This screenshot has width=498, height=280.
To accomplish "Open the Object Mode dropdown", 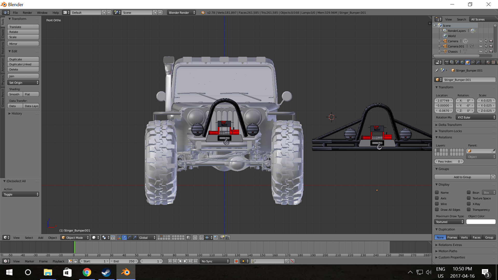I will coord(75,237).
